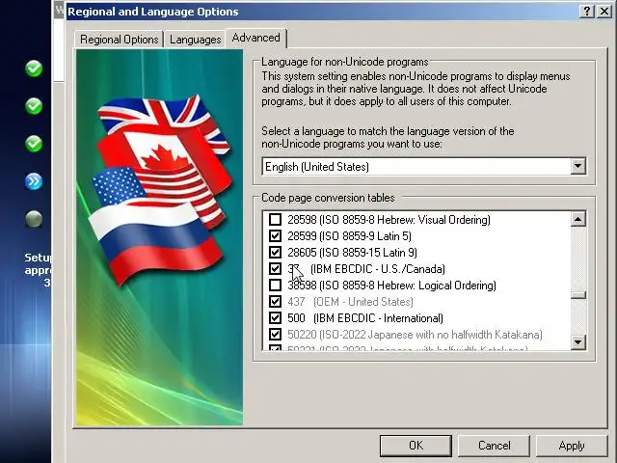Open the Languages tab
Screen dimensions: 617x463
coord(195,40)
